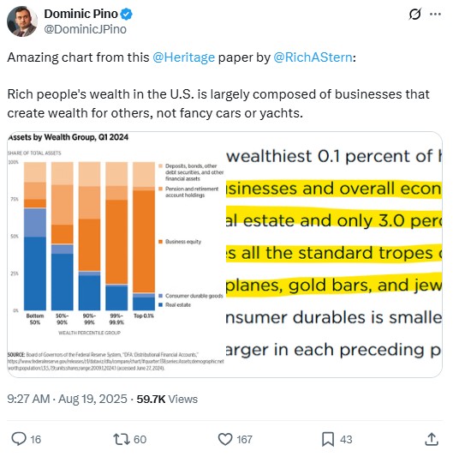The height and width of the screenshot is (457, 453).
Task: Open the highlighted text excerpt image
Action: [x=334, y=254]
